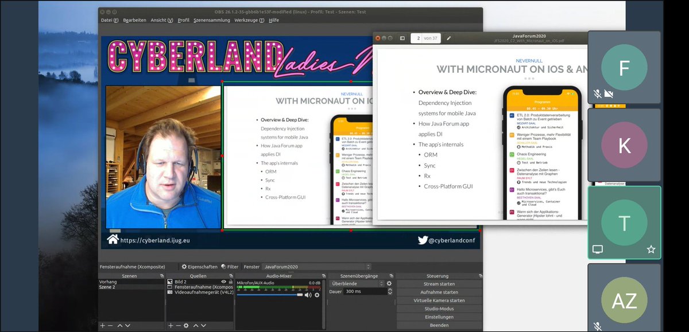689x332 pixels.
Task: Click screen-share icon on participant T tile
Action: tap(598, 249)
